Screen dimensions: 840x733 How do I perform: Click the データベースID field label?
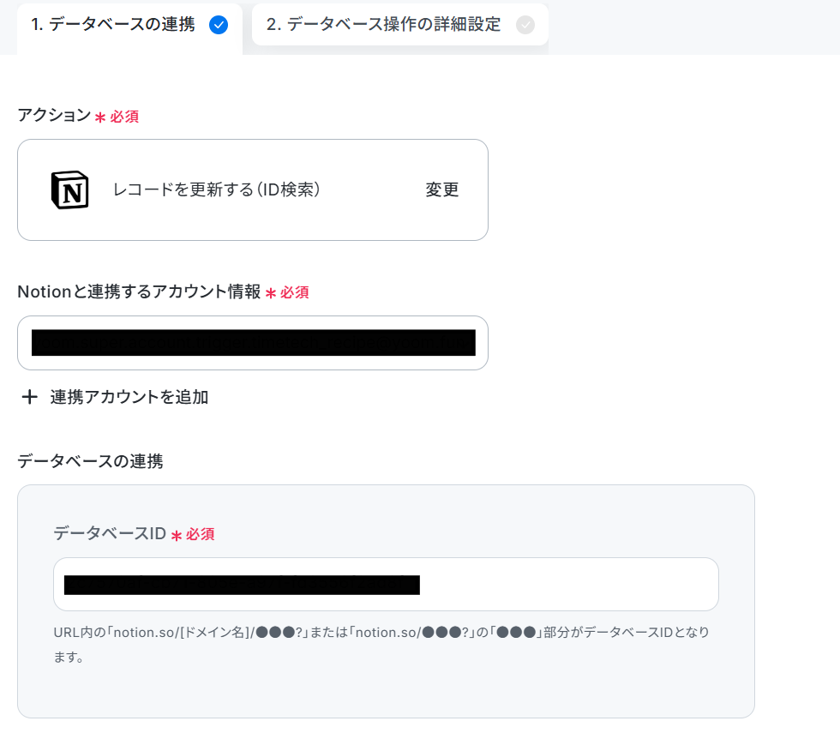pos(110,533)
